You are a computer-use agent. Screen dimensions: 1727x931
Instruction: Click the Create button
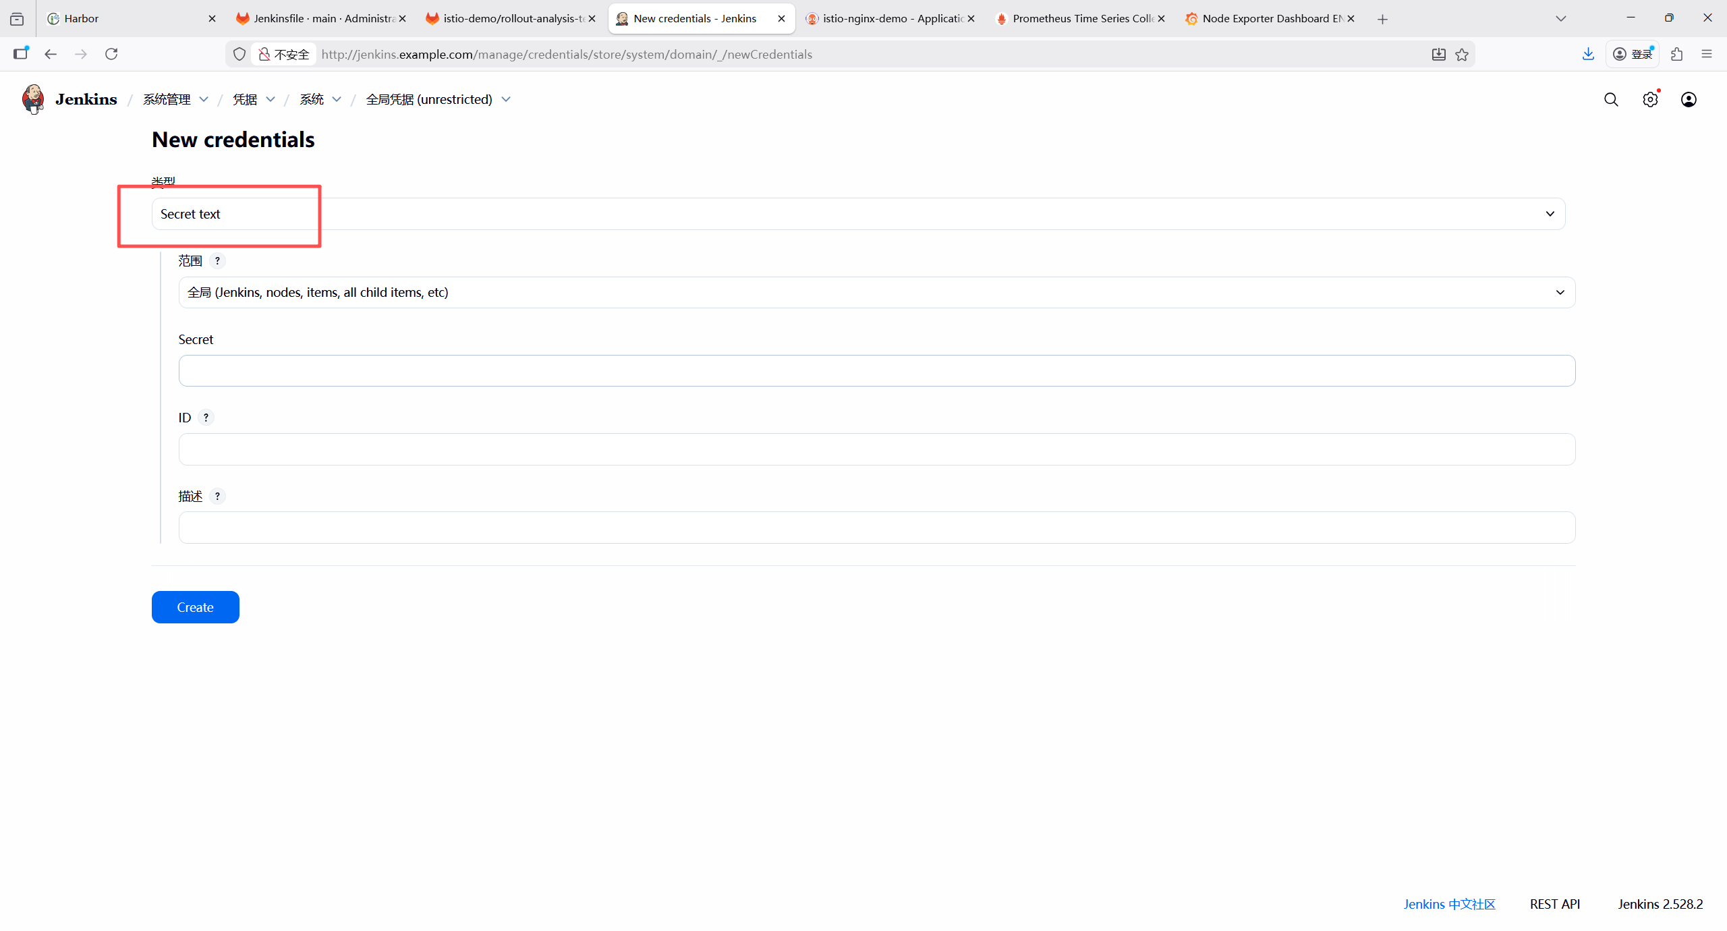tap(195, 607)
